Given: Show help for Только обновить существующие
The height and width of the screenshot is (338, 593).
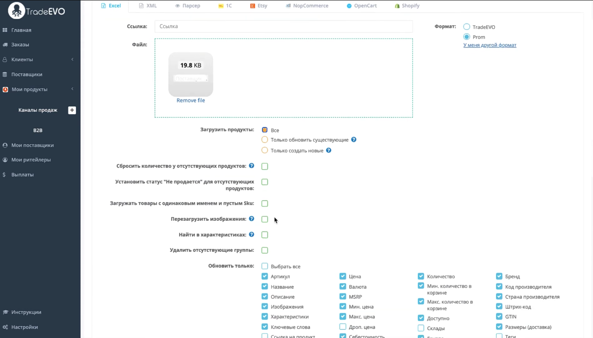Looking at the screenshot, I should pyautogui.click(x=354, y=139).
